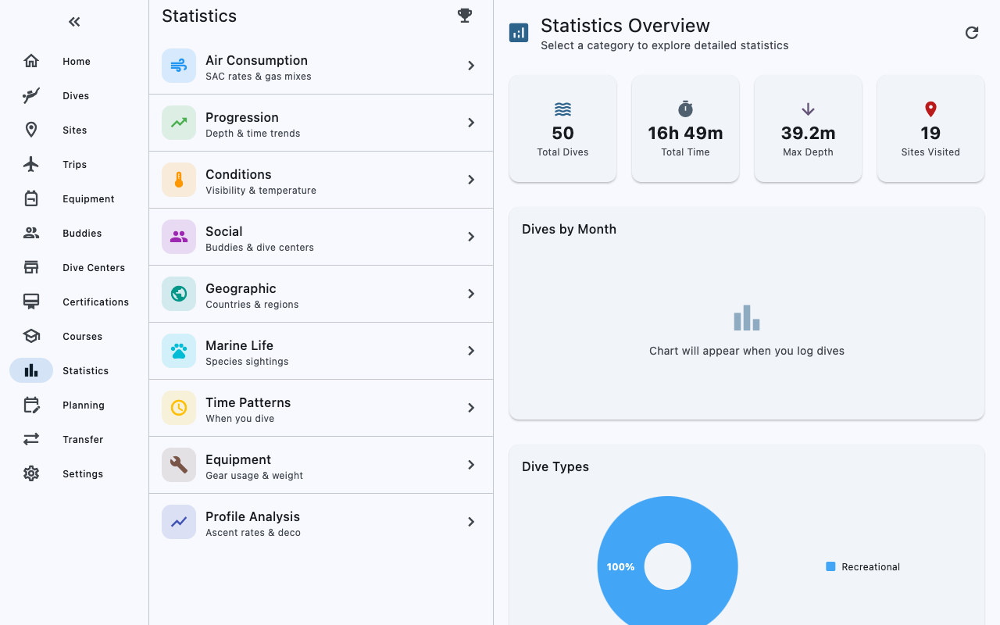Click the Recreational legend label
The image size is (1000, 625).
click(x=870, y=567)
